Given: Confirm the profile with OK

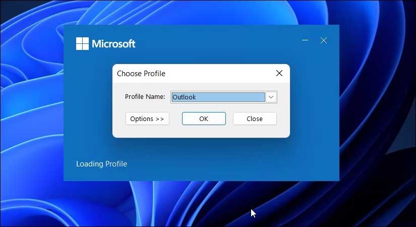Looking at the screenshot, I should (204, 119).
